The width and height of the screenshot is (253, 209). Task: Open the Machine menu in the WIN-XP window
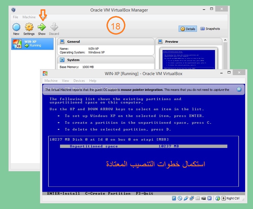pyautogui.click(x=51, y=81)
